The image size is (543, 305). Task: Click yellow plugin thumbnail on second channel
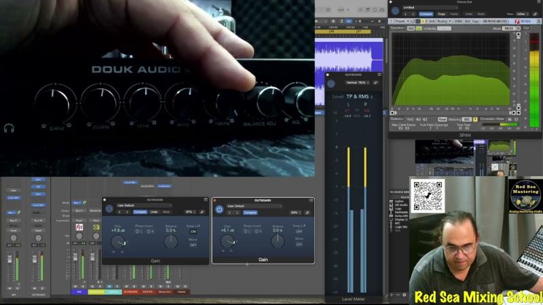pyautogui.click(x=96, y=227)
